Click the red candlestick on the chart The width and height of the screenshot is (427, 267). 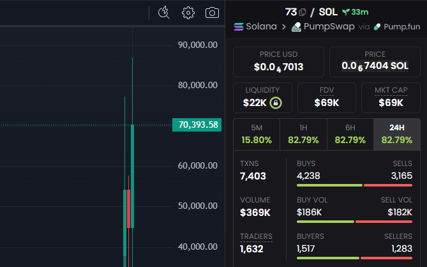[x=128, y=209]
